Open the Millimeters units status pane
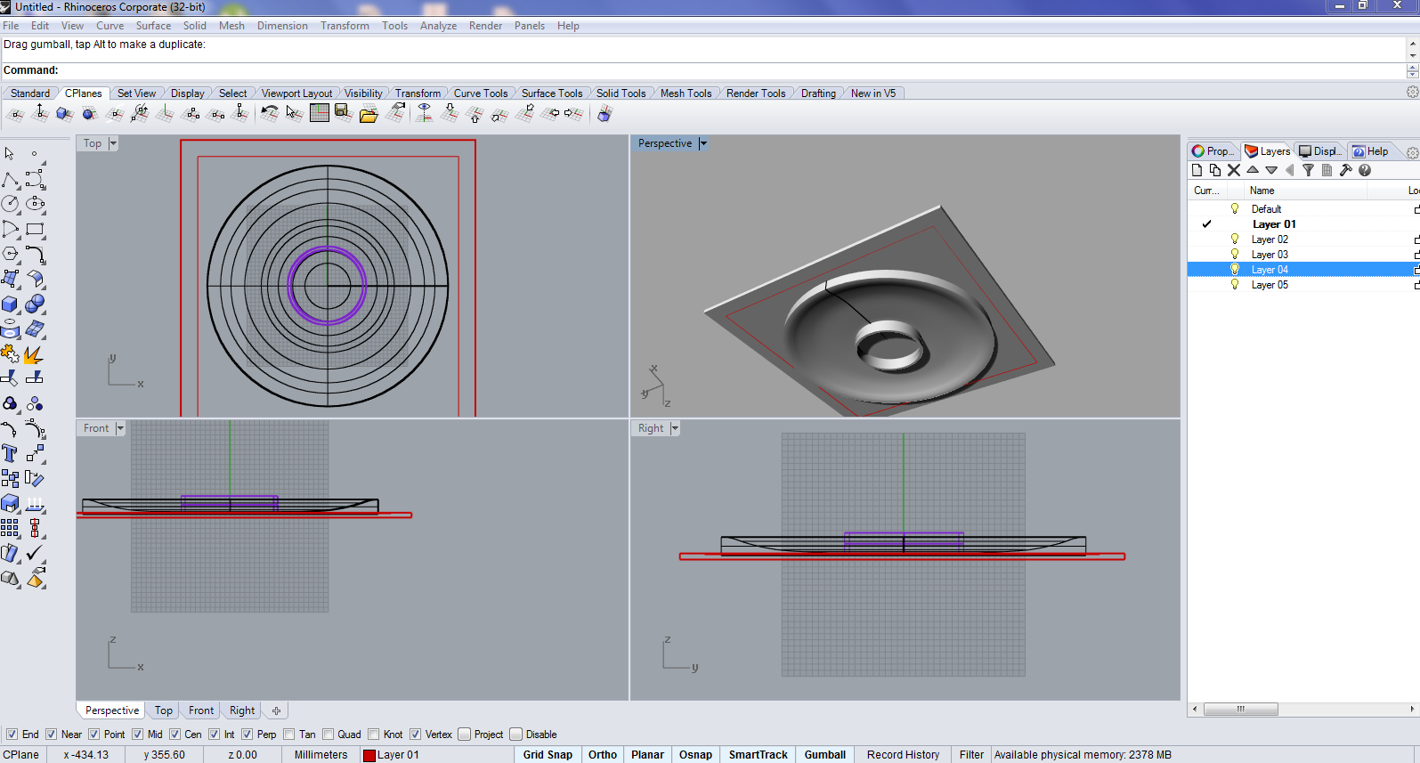The height and width of the screenshot is (763, 1420). click(321, 755)
